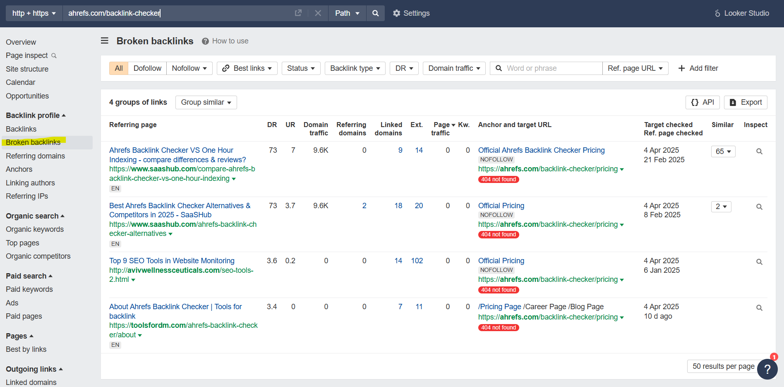
Task: Open Top 9 SEO Tools in Website Monitoring link
Action: (172, 261)
